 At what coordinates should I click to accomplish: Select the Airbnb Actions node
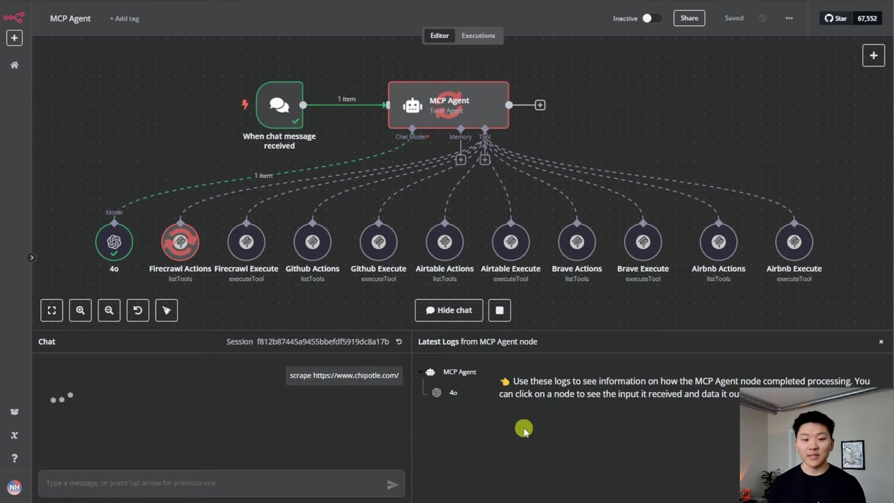click(x=718, y=242)
